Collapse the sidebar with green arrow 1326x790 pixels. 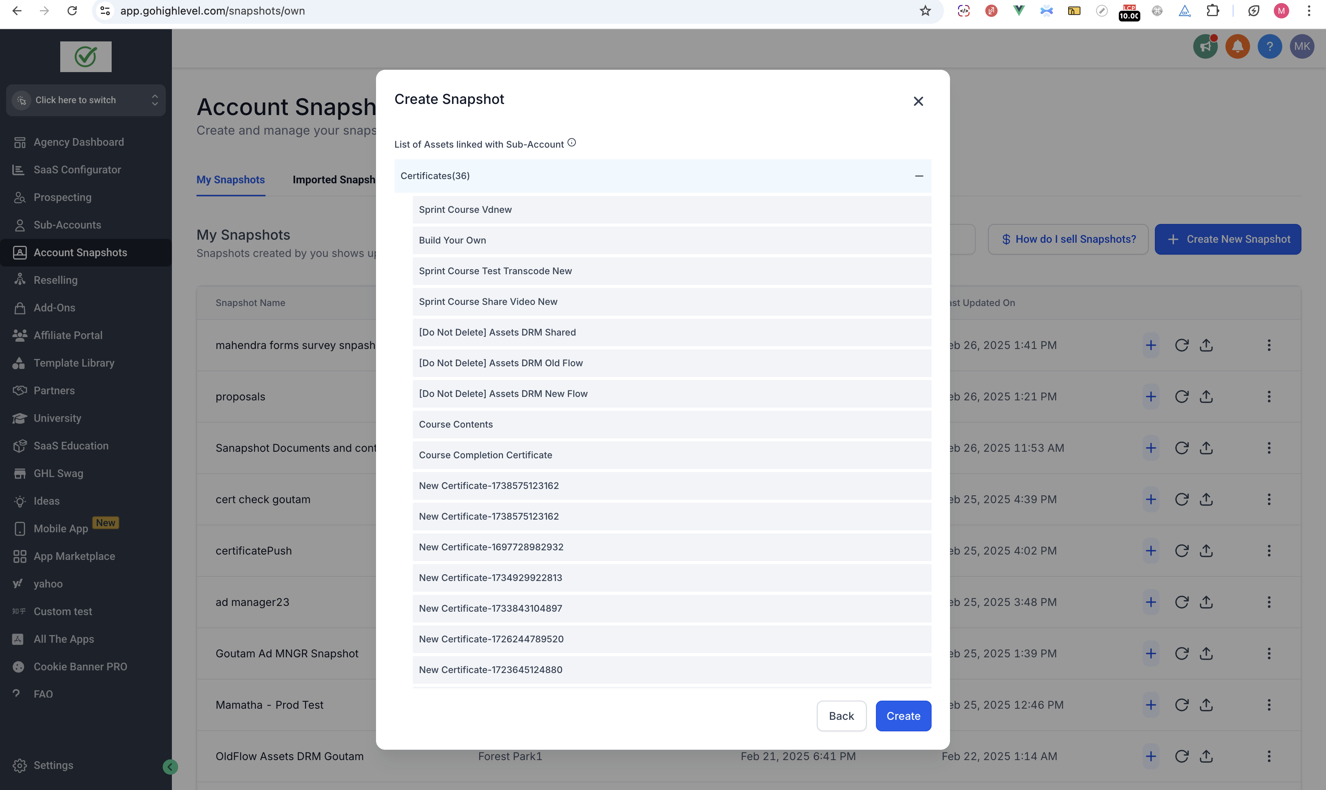coord(170,767)
